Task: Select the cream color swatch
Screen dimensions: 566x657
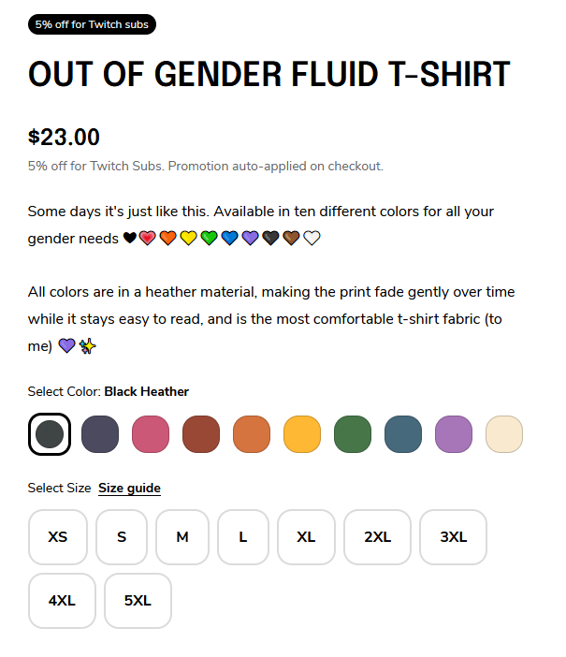Action: [504, 434]
